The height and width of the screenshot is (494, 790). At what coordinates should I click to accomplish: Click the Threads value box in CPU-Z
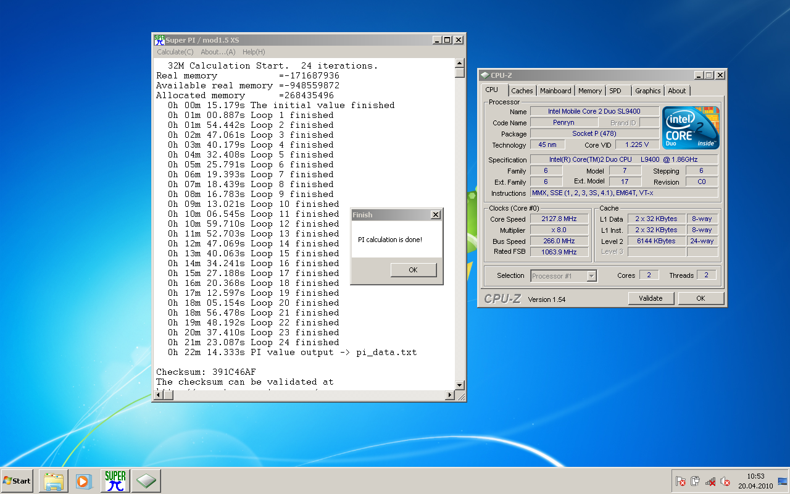point(707,275)
